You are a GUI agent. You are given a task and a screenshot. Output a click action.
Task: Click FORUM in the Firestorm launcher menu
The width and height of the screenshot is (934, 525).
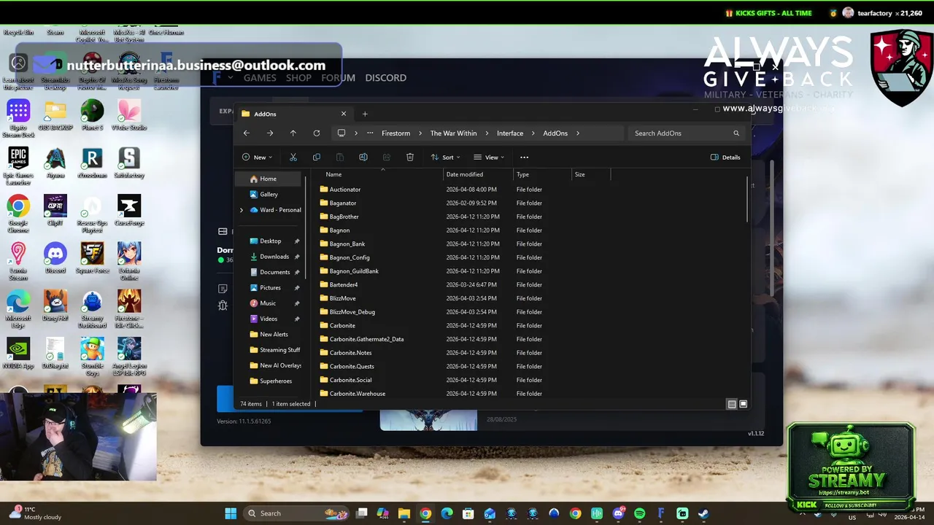338,78
